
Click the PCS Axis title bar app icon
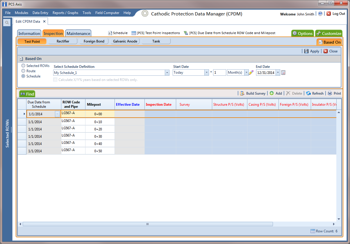[5, 4]
